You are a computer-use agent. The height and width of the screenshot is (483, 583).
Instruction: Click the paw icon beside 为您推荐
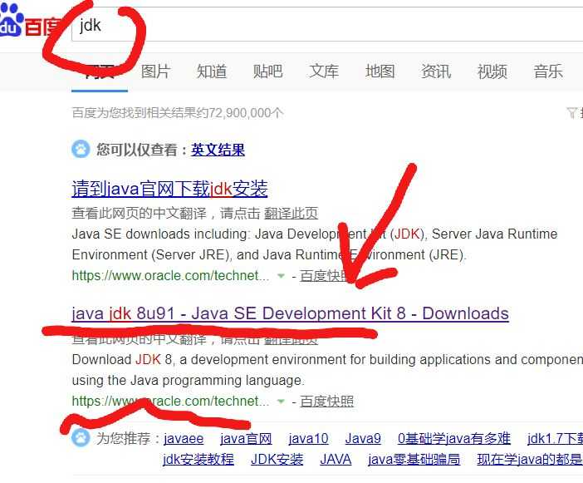tap(81, 437)
